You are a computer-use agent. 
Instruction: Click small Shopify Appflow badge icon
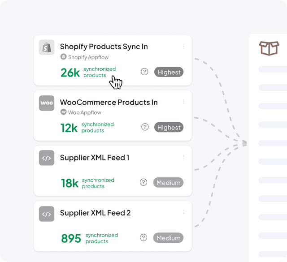point(63,57)
